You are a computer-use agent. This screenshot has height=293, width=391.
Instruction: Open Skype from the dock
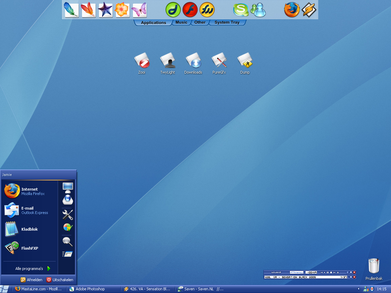click(241, 10)
